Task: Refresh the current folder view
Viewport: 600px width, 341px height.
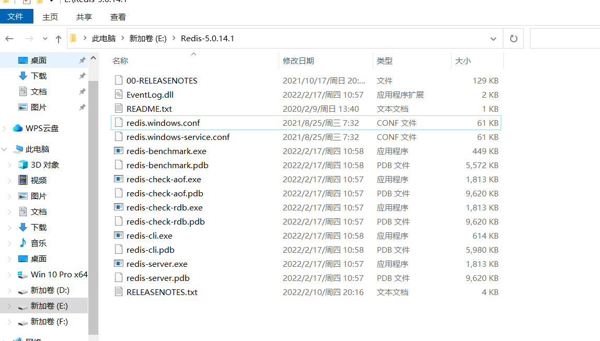Action: [x=514, y=39]
